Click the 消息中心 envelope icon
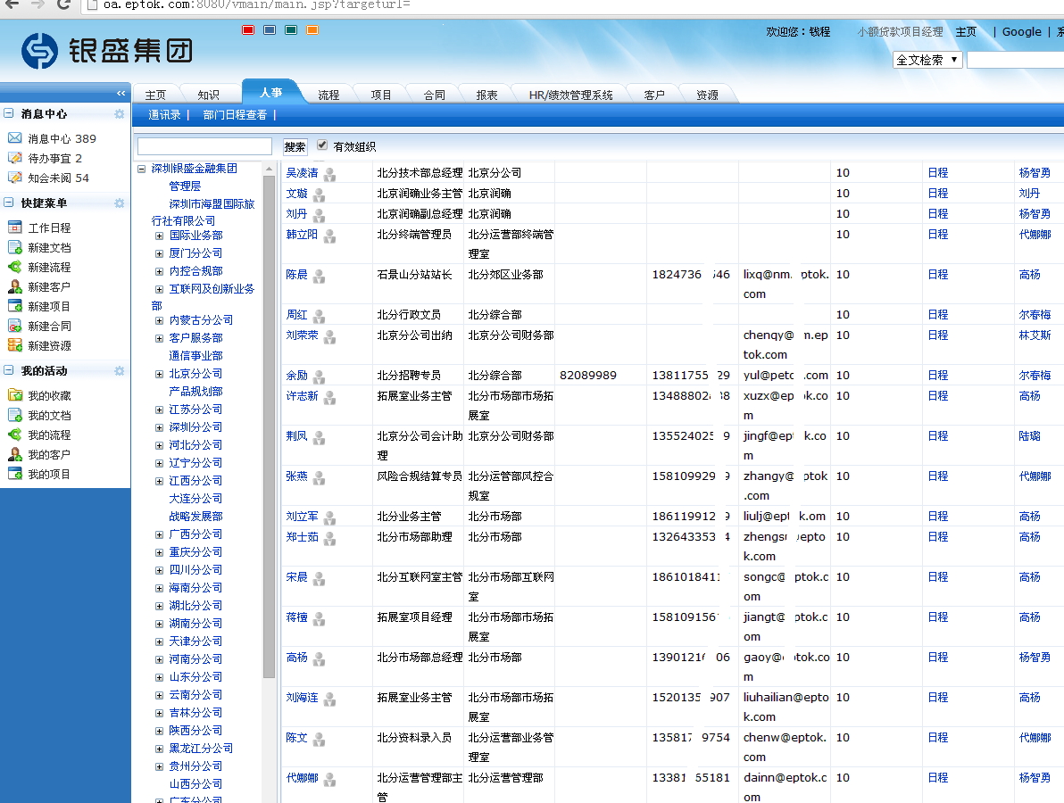 (15, 138)
